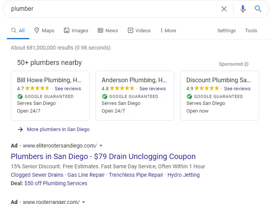Screen dimensions: 271x204
Task: Open Plumbers in San Diego $79 Drain ad
Action: click(103, 157)
